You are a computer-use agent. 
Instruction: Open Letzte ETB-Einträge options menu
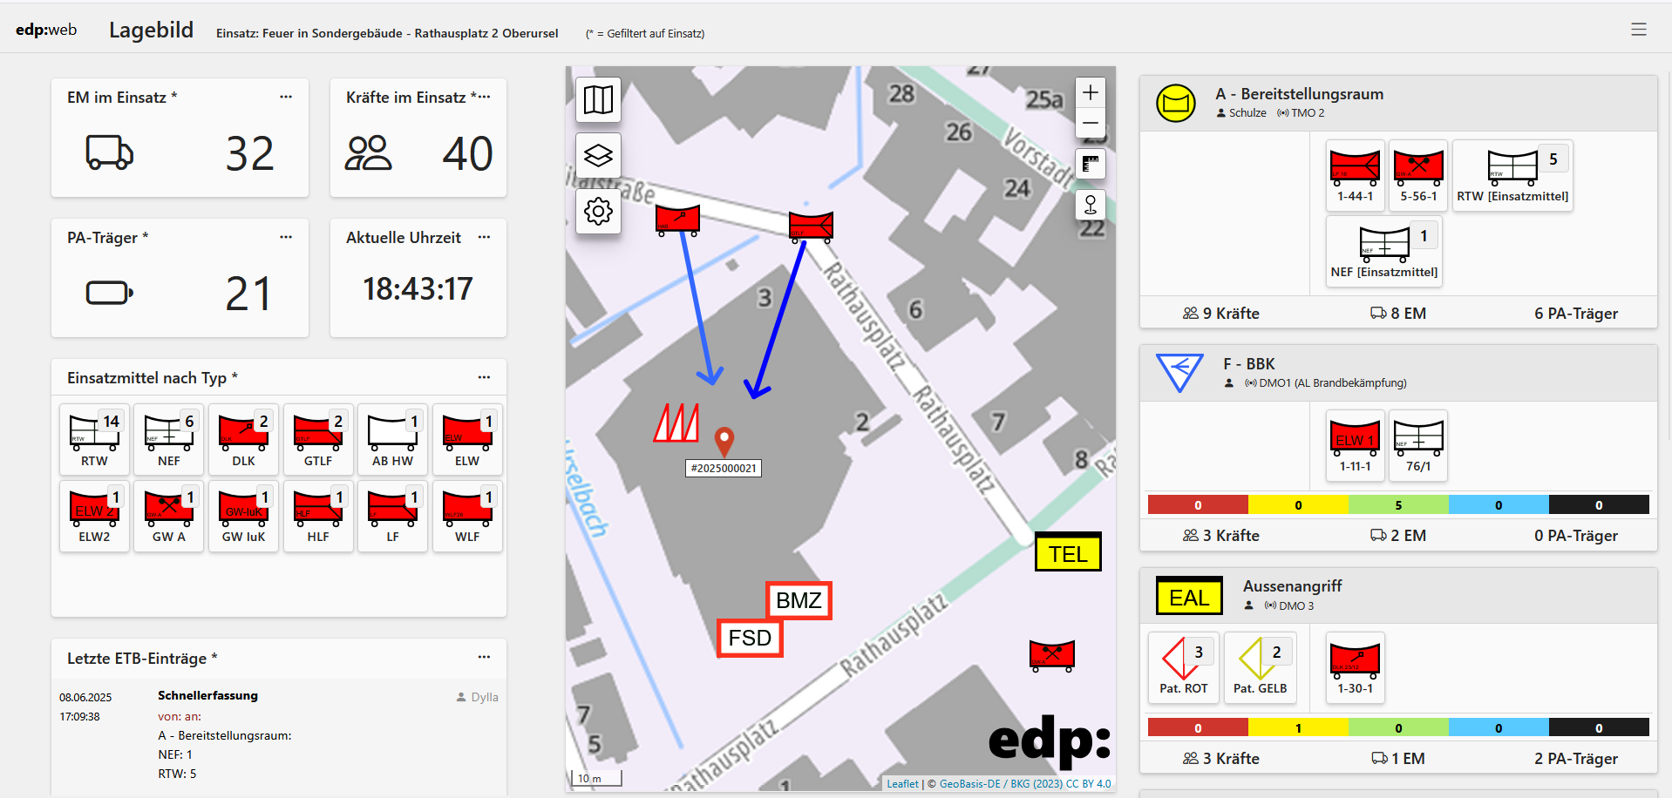tap(484, 658)
